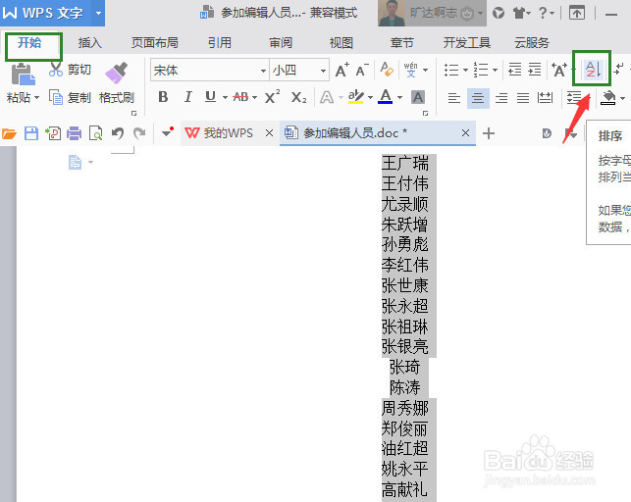
Task: Align text left
Action: (454, 98)
